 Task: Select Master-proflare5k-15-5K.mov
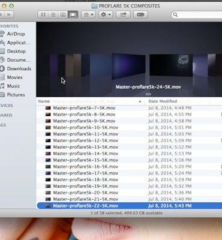[129, 160]
